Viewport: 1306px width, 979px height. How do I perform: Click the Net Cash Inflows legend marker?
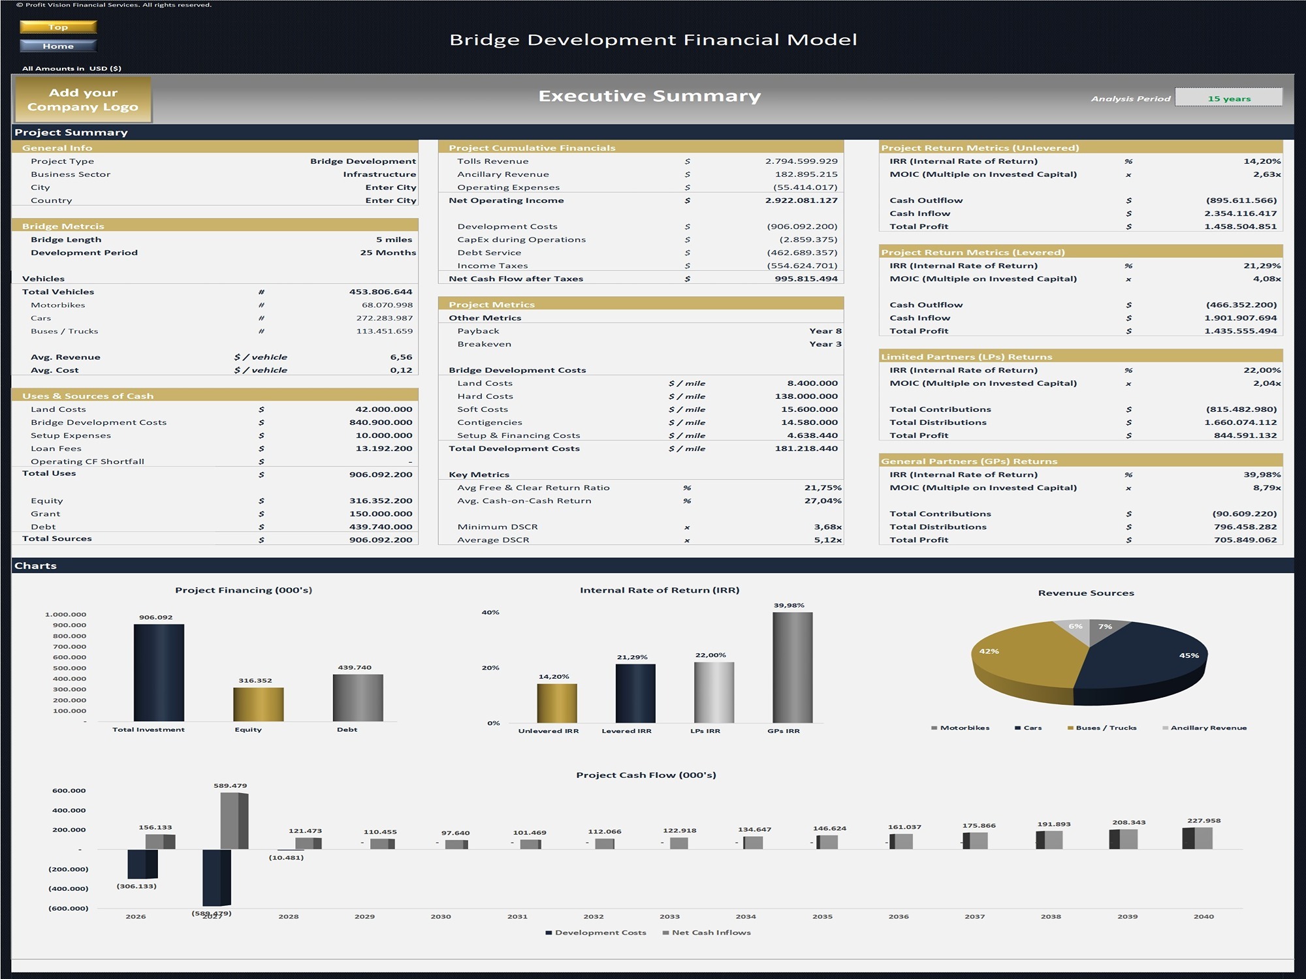[665, 933]
